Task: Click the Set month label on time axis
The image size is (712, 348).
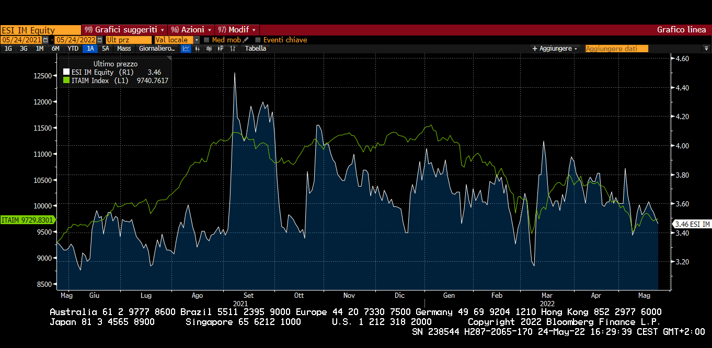Action: (x=249, y=295)
